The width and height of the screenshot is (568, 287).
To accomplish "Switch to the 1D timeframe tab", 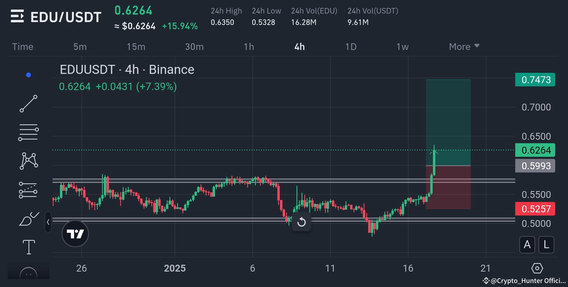I will coord(351,47).
